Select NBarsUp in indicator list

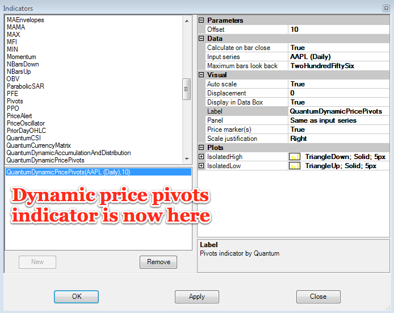(x=19, y=72)
